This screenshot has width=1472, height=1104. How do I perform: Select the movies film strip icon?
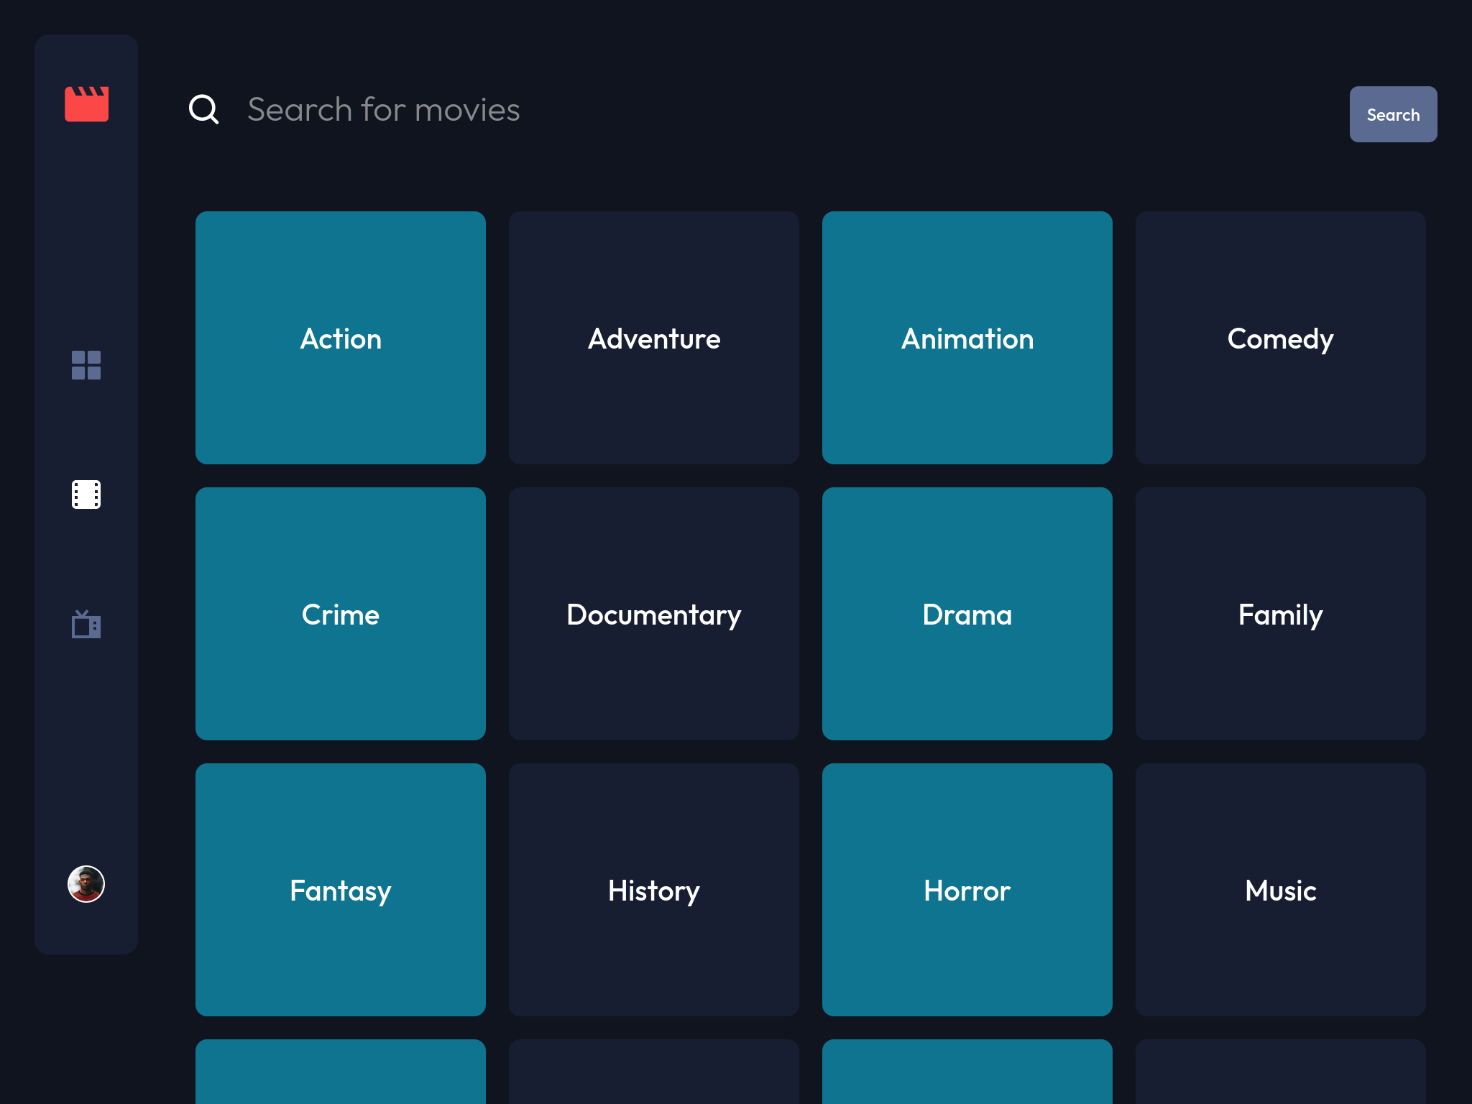(x=86, y=494)
